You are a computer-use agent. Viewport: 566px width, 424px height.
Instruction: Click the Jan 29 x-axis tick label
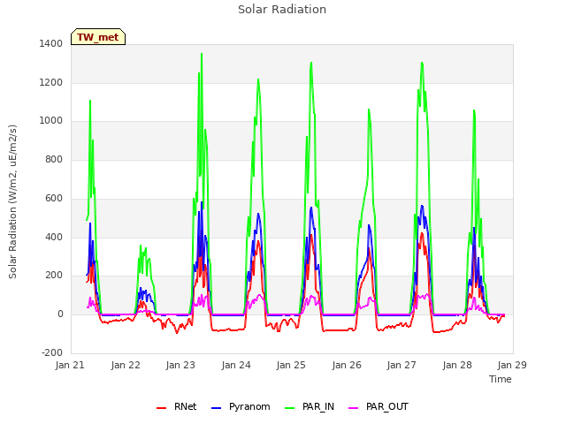coord(512,365)
